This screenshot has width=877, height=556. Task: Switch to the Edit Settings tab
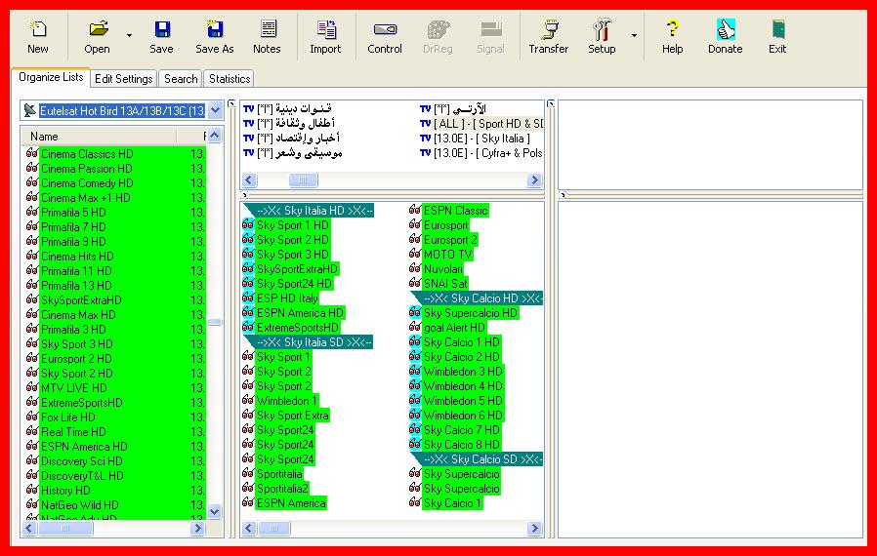(x=124, y=79)
